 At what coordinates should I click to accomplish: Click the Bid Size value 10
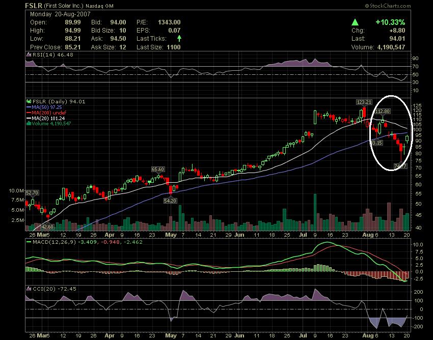click(x=123, y=31)
